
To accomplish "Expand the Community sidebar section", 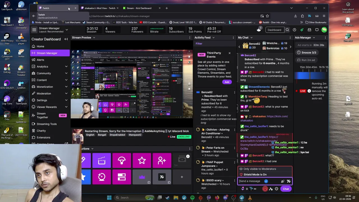I will click(x=66, y=73).
